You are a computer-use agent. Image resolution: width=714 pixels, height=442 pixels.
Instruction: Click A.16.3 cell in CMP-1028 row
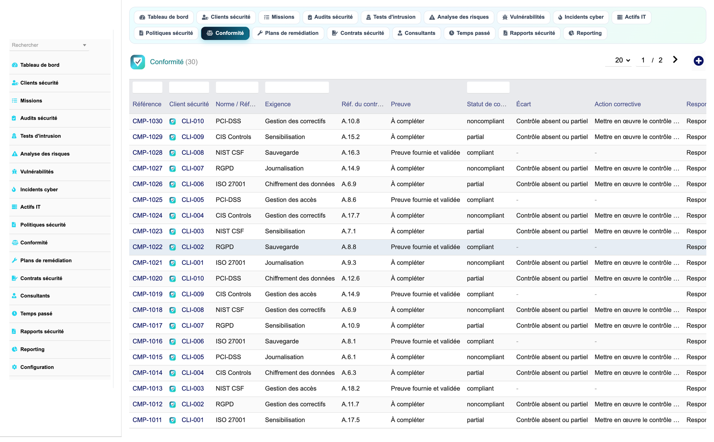(350, 153)
